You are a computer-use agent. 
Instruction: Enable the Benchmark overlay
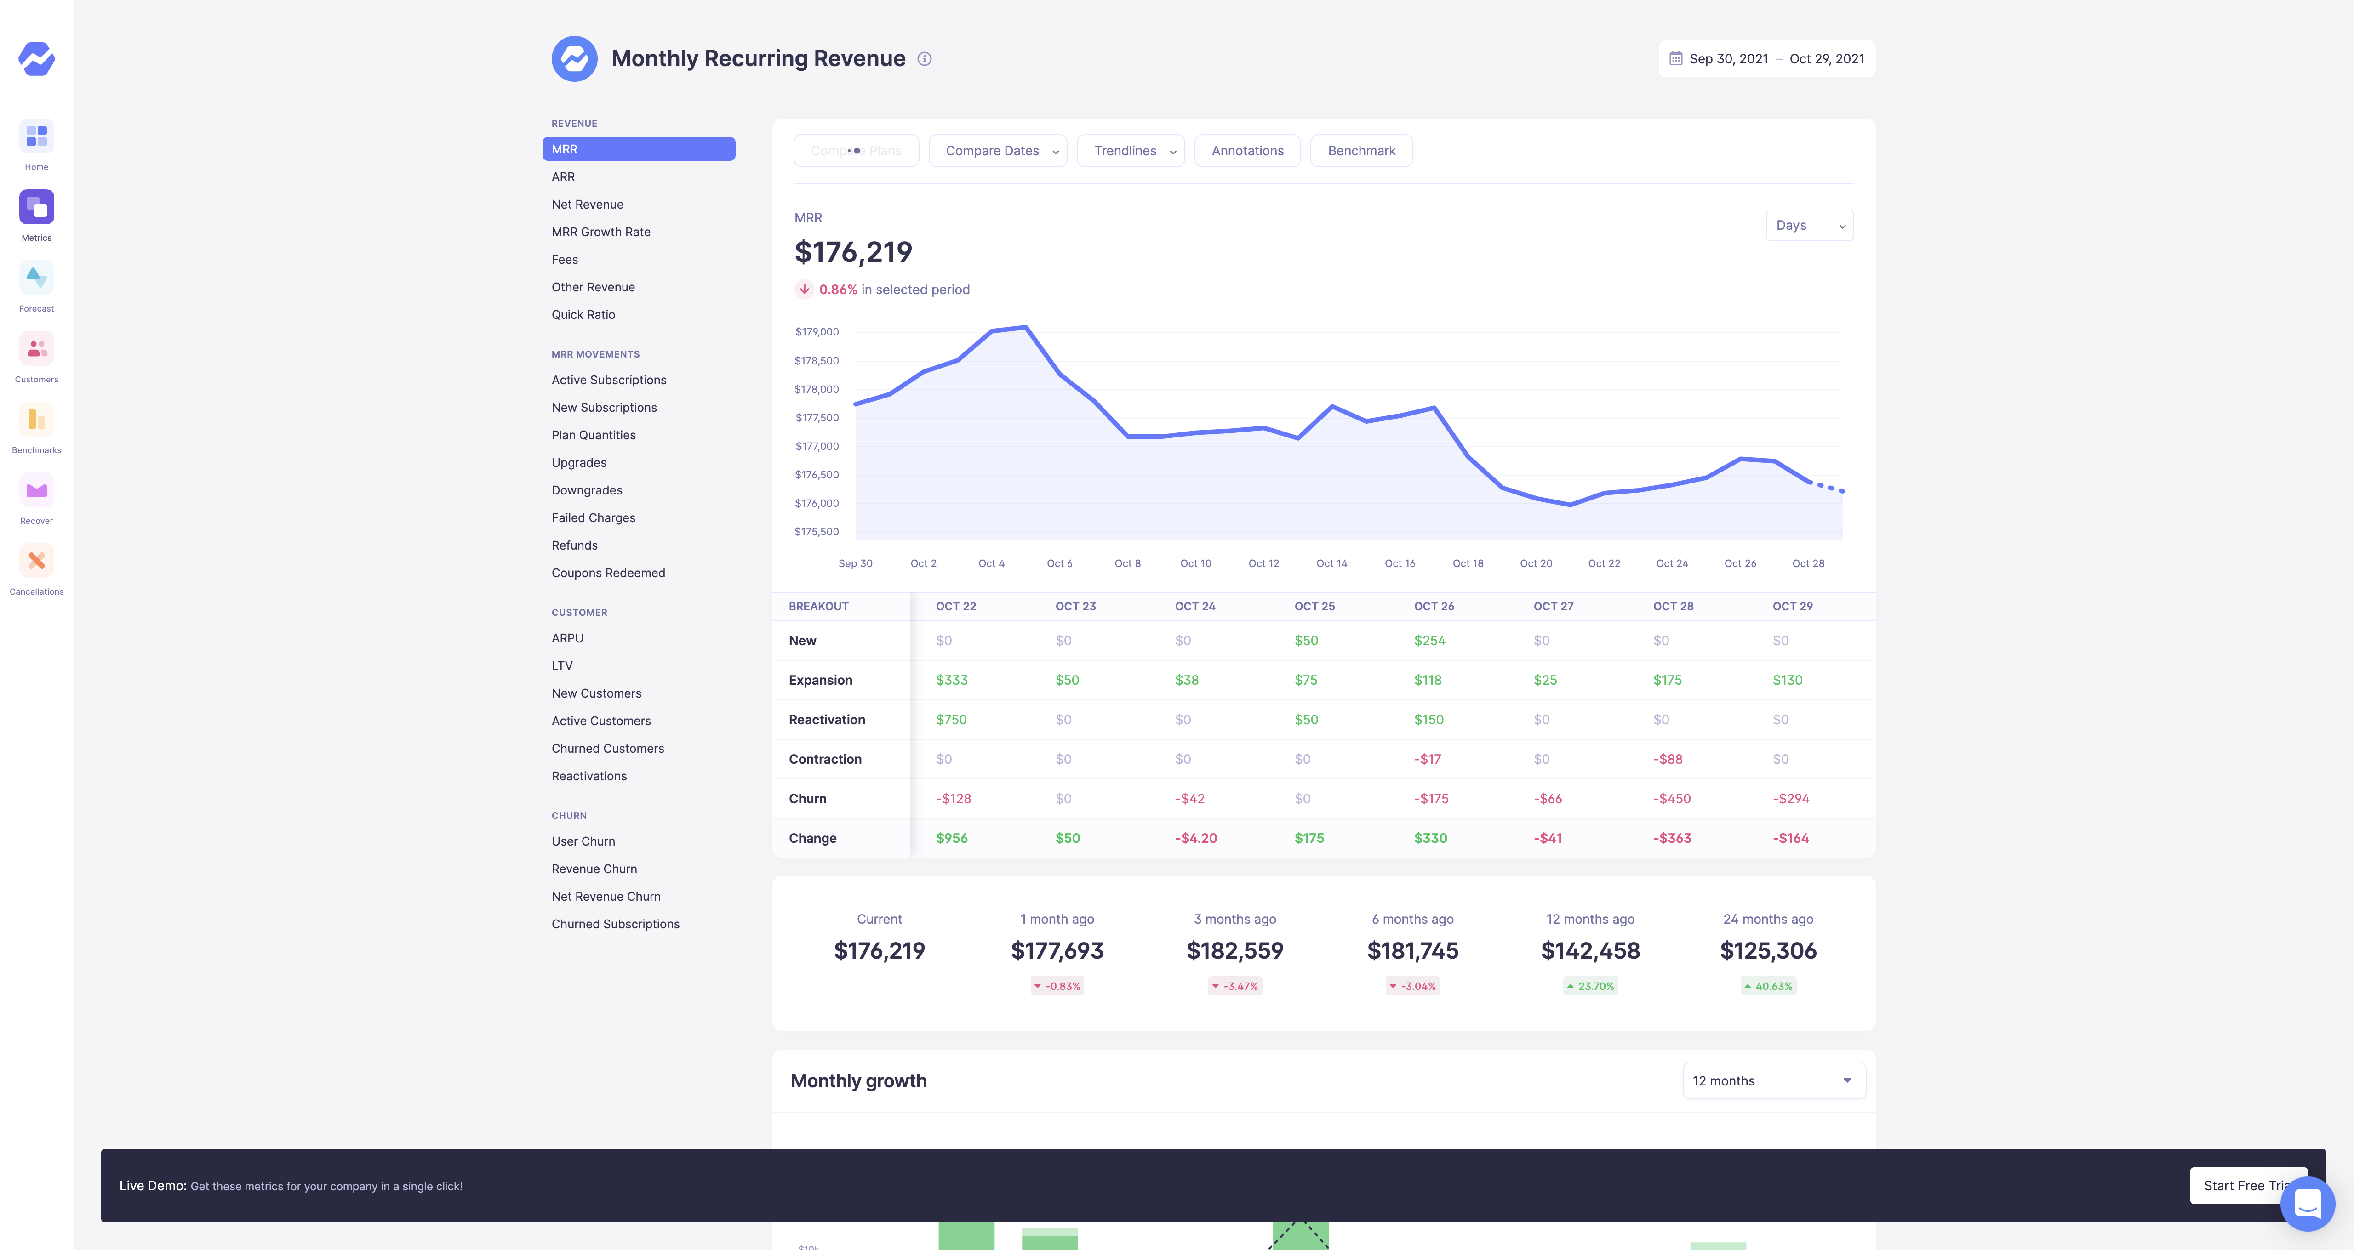[1361, 151]
